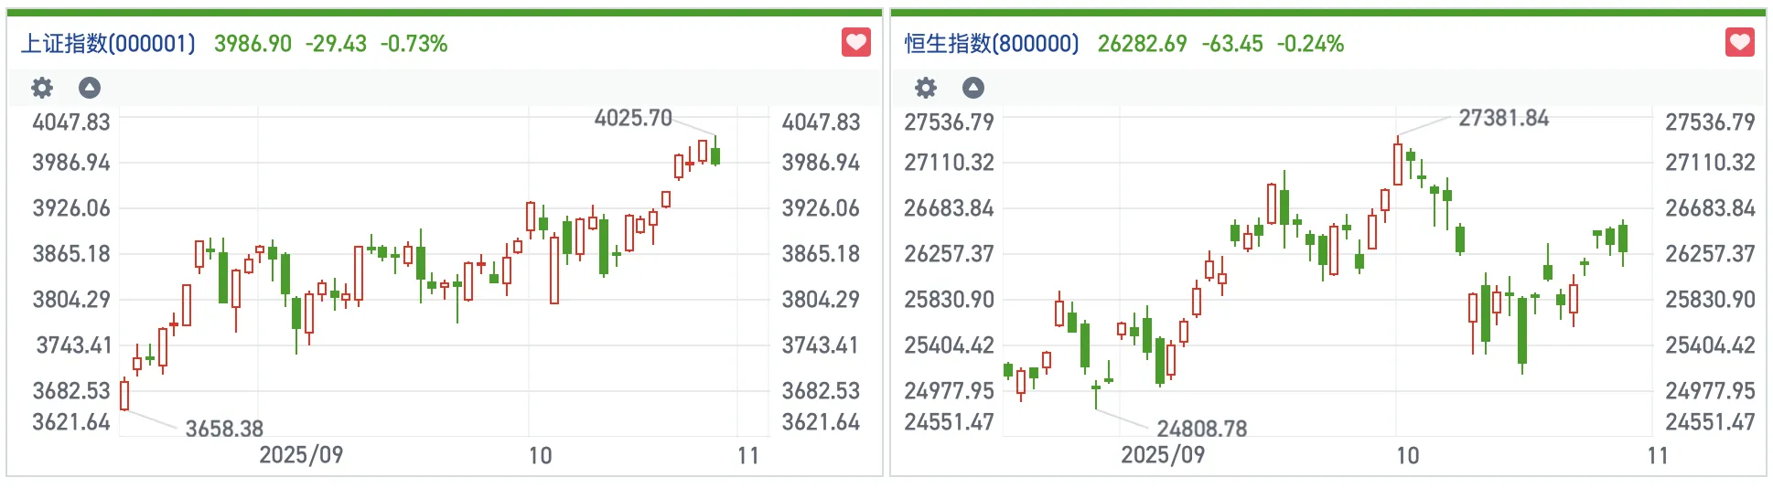The height and width of the screenshot is (488, 1773).
Task: Open the 恒生指数(800000) title link
Action: [x=992, y=44]
